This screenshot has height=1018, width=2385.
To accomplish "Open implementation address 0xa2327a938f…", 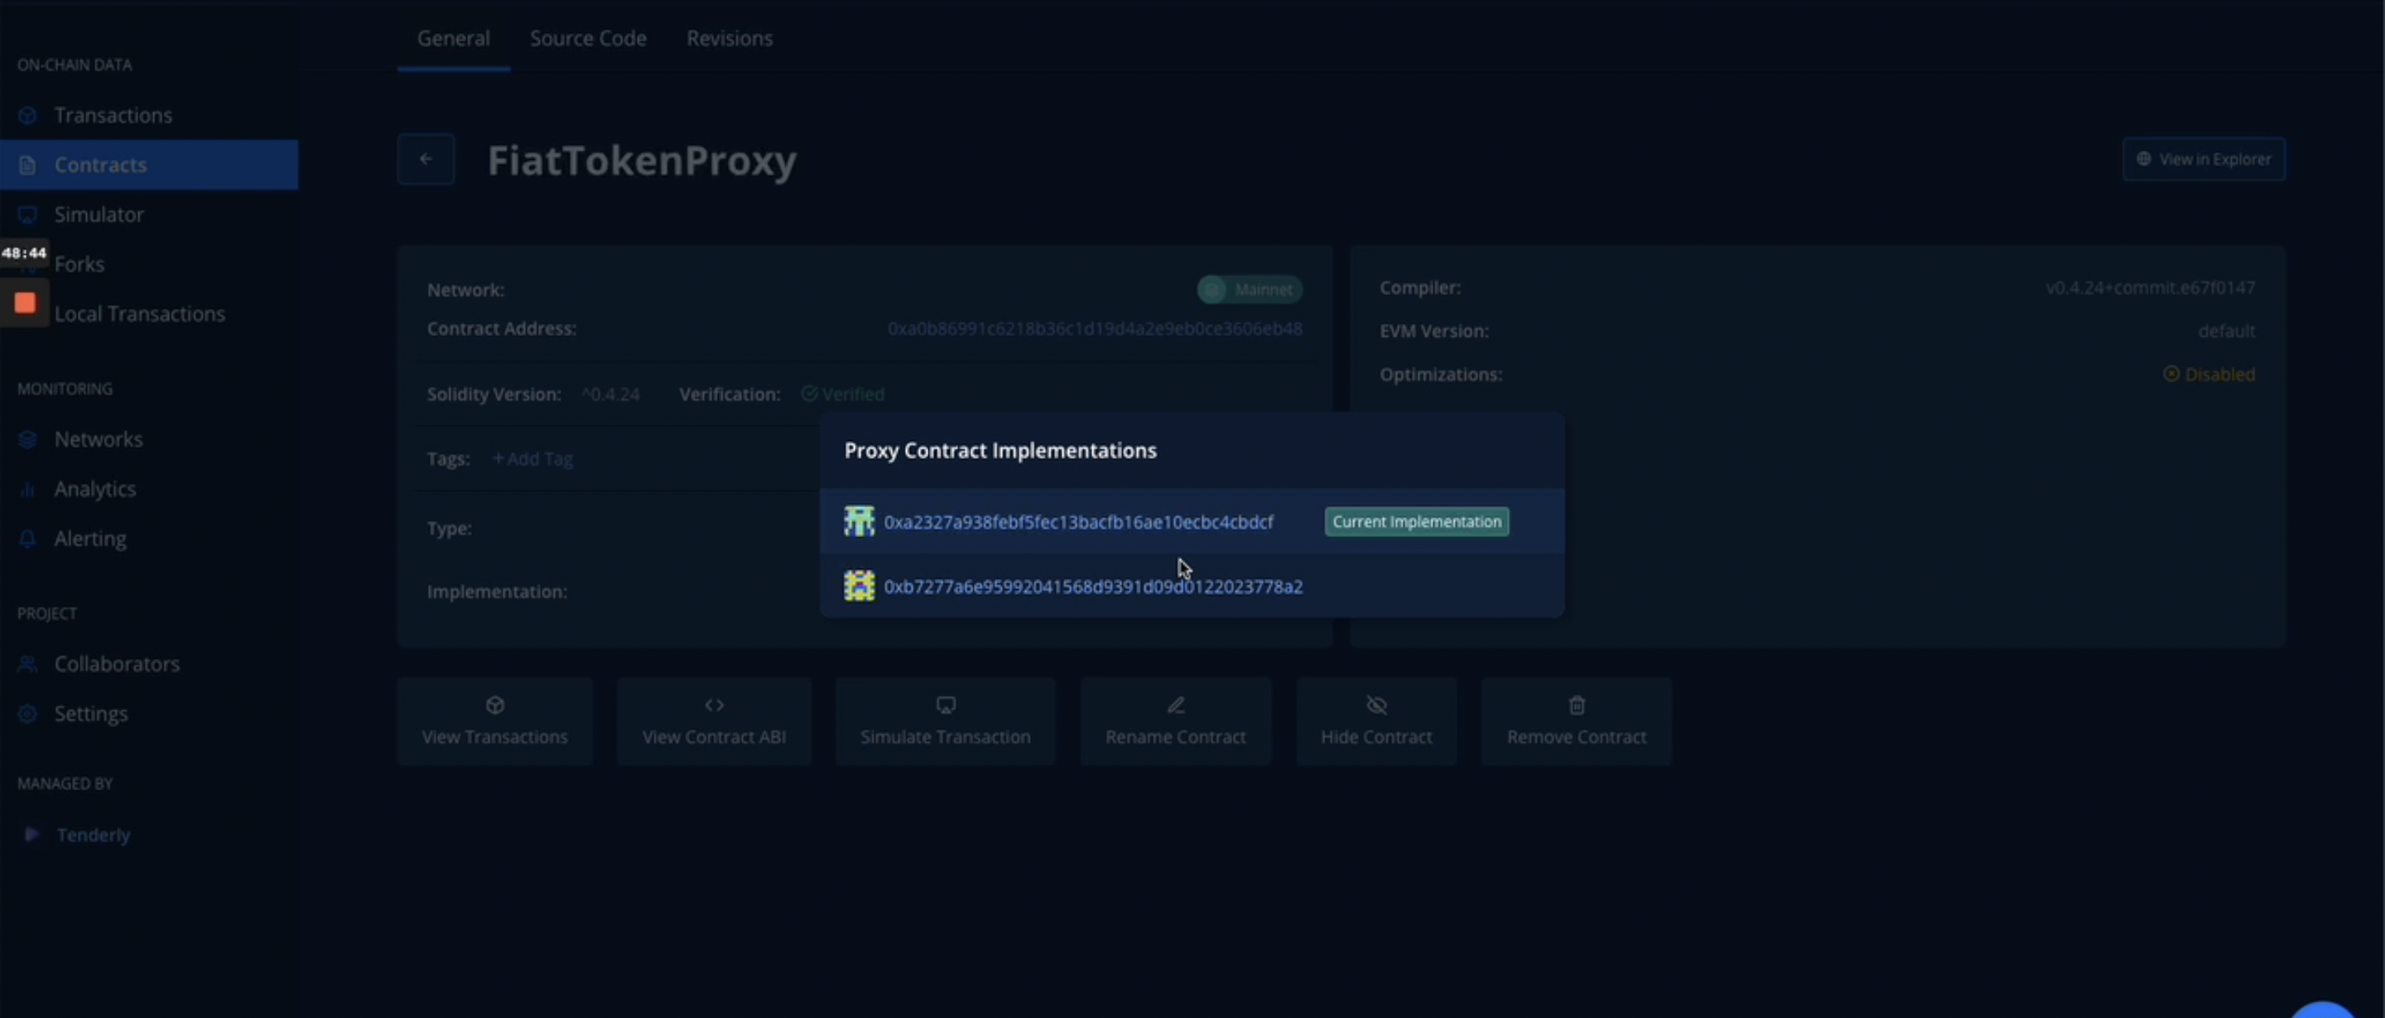I will pyautogui.click(x=1078, y=522).
